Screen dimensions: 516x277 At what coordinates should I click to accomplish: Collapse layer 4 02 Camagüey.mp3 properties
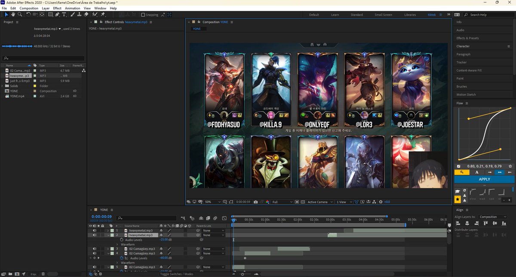click(108, 253)
